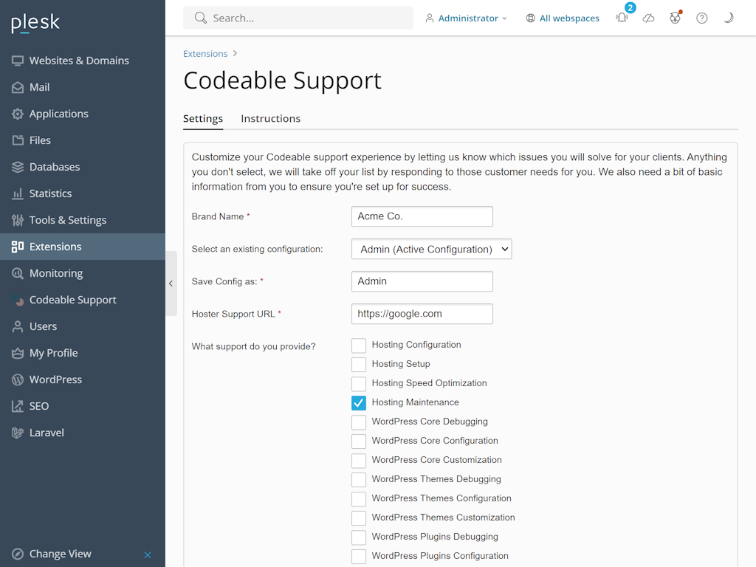Toggle dark mode moon icon
The width and height of the screenshot is (756, 567).
729,18
